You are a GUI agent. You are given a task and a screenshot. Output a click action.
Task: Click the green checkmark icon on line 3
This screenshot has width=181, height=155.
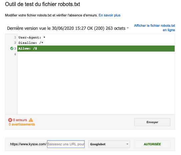tap(12, 48)
